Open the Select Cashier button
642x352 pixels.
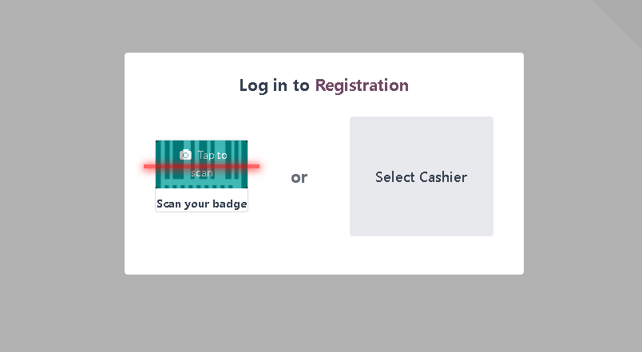[421, 176]
